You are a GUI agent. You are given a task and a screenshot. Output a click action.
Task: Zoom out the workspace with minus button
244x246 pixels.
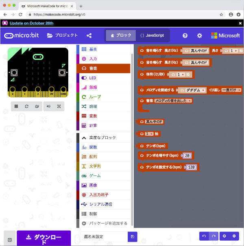234,236
